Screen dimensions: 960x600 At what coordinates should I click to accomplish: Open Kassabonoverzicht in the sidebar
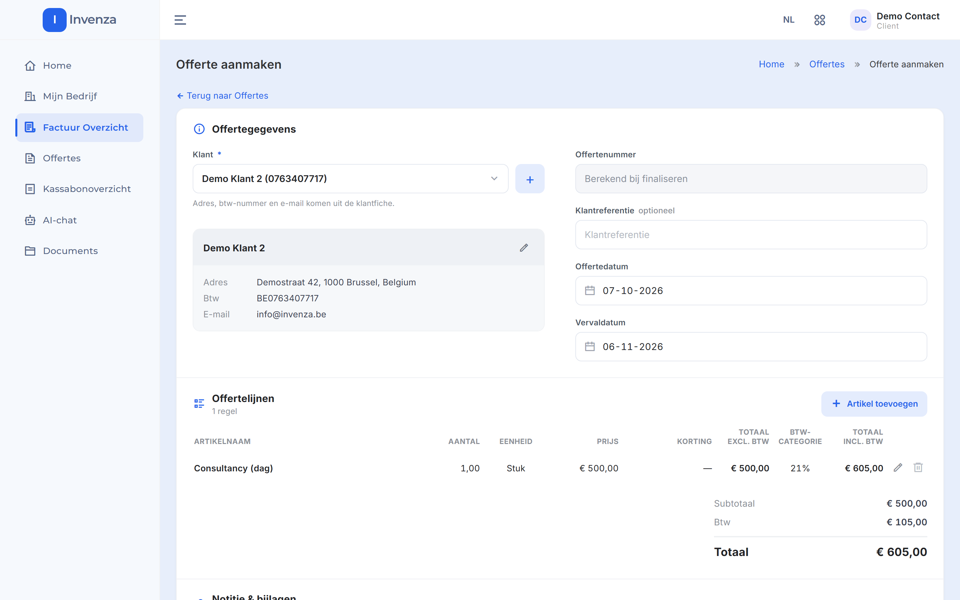point(79,189)
